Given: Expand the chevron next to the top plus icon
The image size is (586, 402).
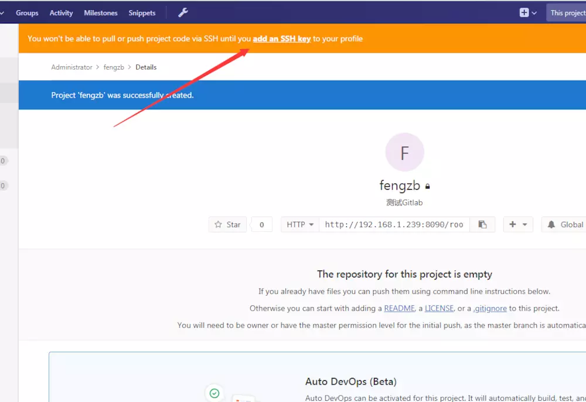Looking at the screenshot, I should pyautogui.click(x=534, y=13).
